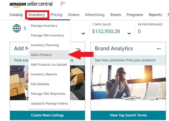This screenshot has height=121, width=169.
Task: Open the Pricing menu
Action: coord(56,15)
